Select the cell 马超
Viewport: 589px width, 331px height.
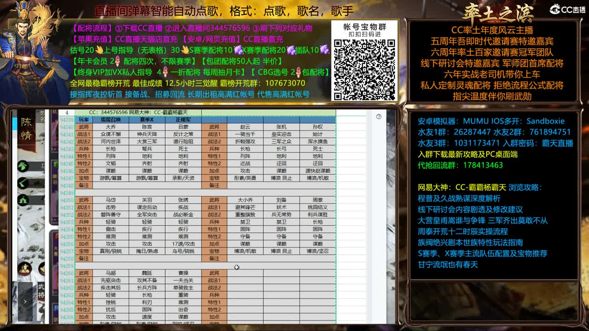click(110, 273)
